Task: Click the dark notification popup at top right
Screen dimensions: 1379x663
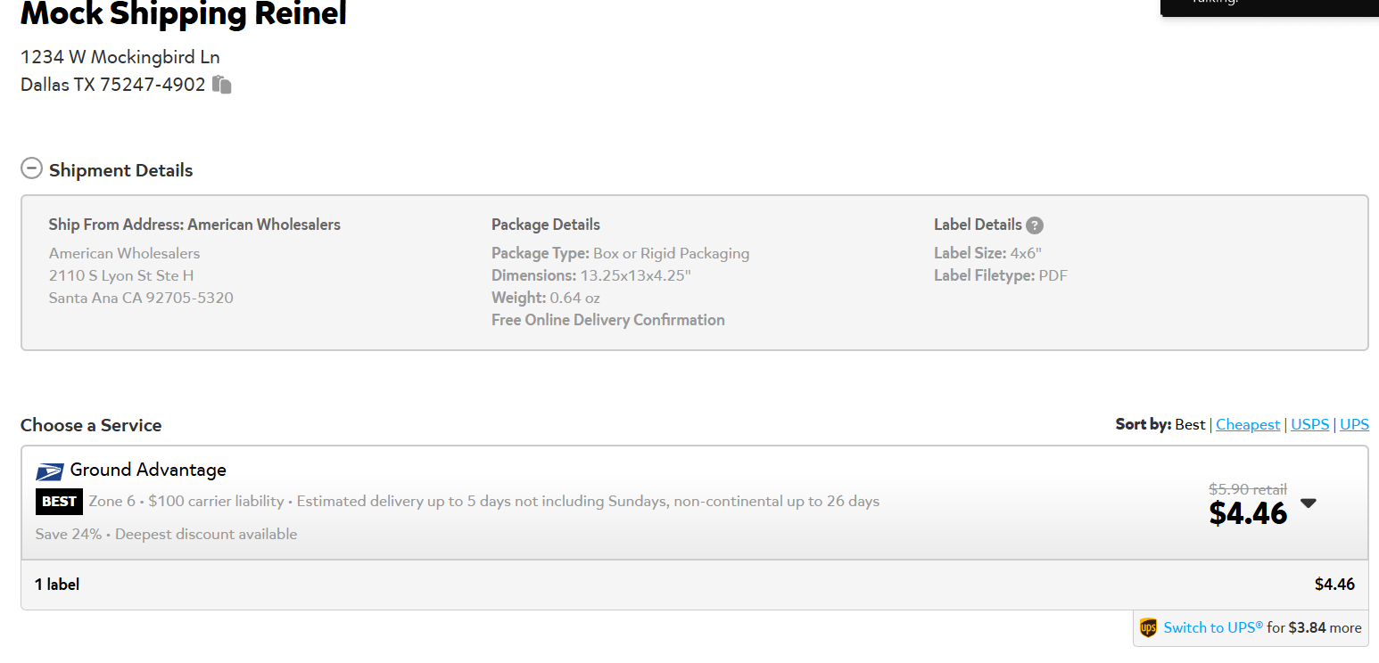Action: click(1269, 8)
